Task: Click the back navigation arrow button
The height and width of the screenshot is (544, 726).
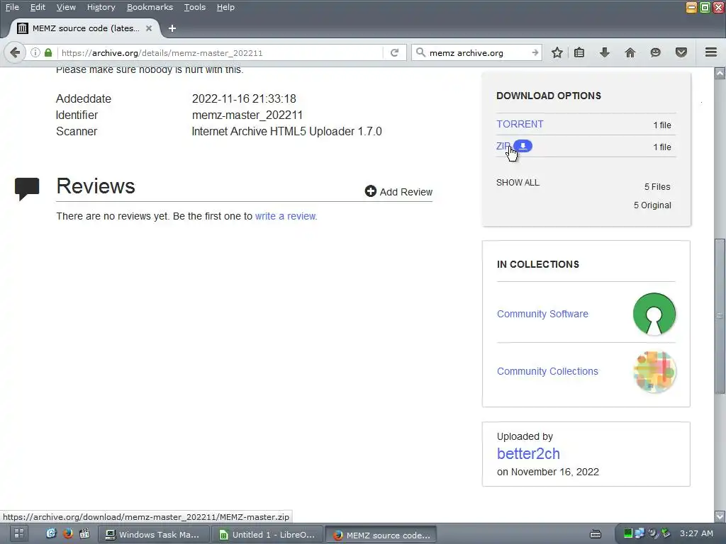Action: [x=15, y=52]
